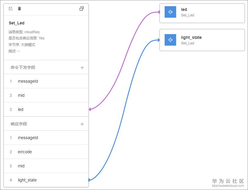Click the edit icon of Set_Led message

pyautogui.click(x=11, y=9)
